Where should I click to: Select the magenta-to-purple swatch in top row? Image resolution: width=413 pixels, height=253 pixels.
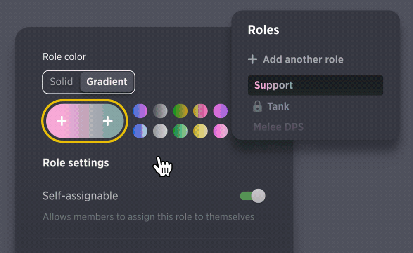[x=221, y=111]
